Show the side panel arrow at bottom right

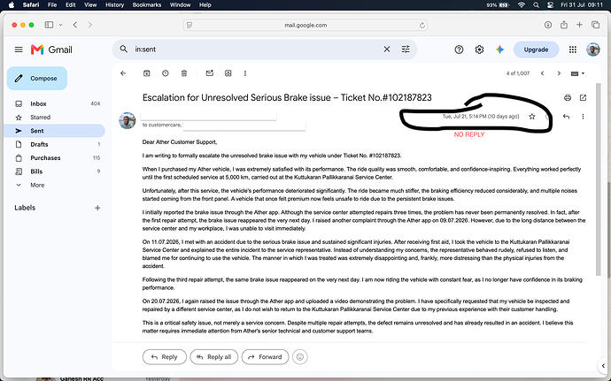pyautogui.click(x=603, y=365)
